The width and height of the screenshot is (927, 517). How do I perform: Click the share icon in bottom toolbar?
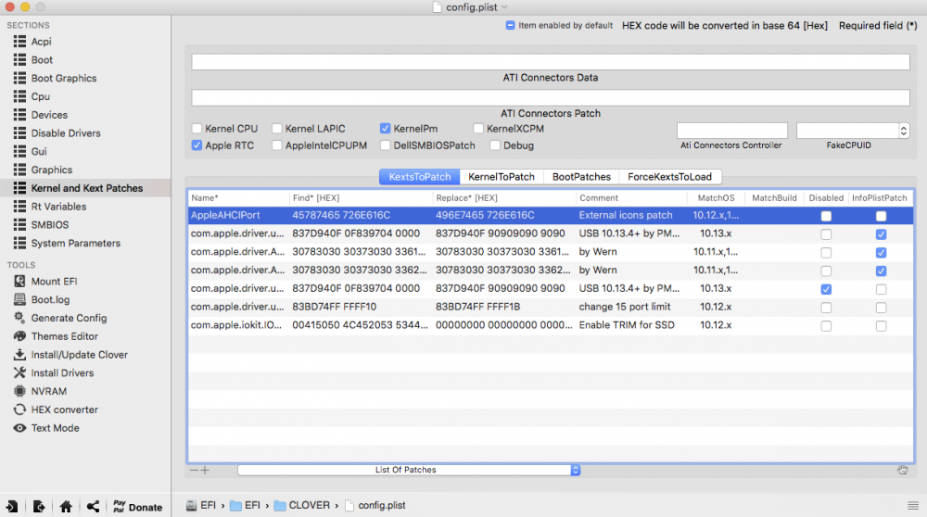coord(93,507)
